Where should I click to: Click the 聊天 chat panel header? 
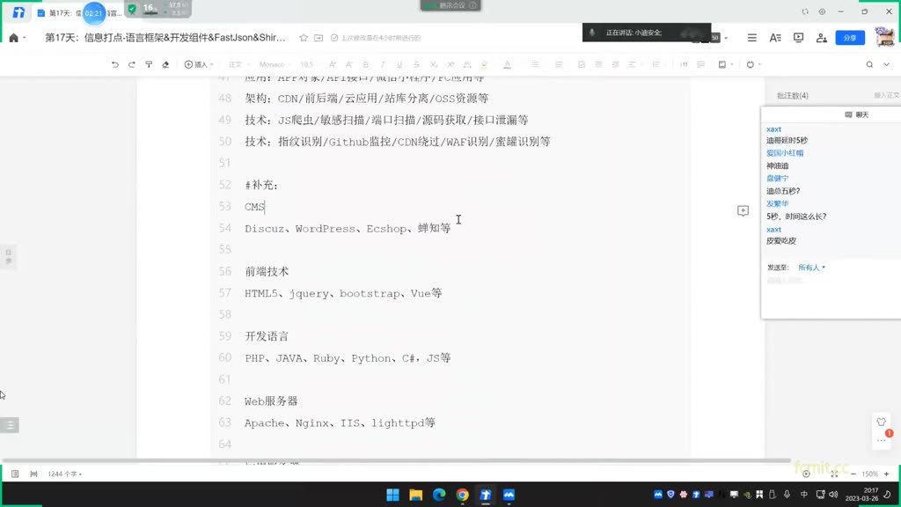point(857,115)
